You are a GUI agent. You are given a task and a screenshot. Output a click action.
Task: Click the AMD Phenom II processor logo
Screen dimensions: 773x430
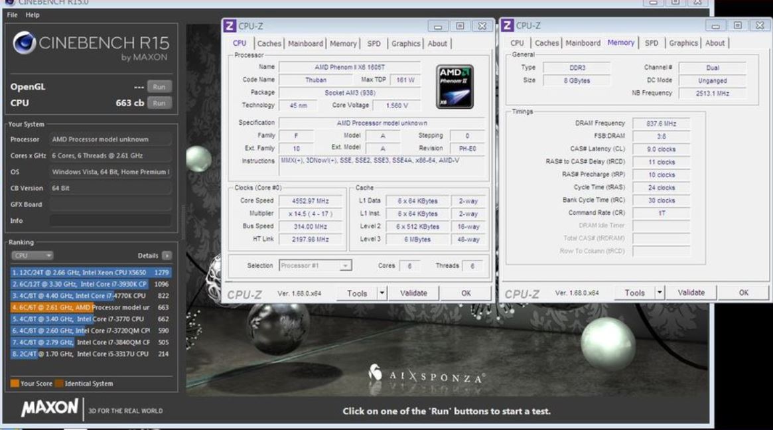(x=455, y=87)
